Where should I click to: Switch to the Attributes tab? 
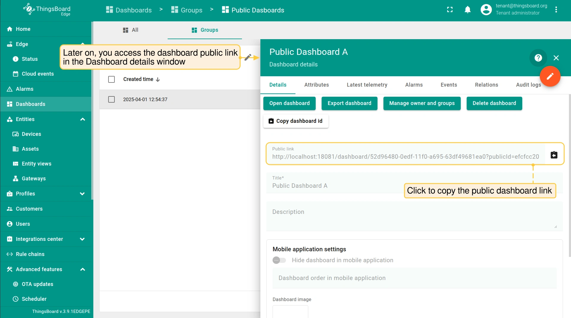pyautogui.click(x=316, y=85)
